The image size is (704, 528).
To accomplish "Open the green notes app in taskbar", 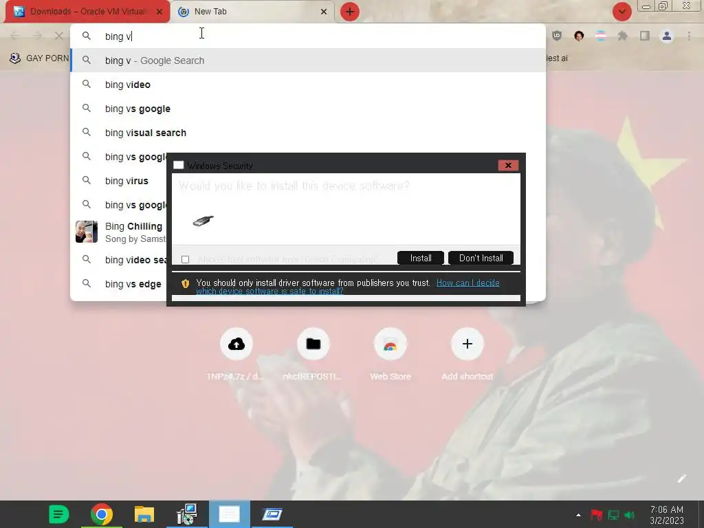I will point(59,514).
